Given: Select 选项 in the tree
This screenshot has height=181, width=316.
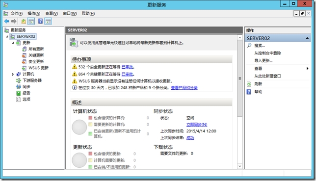Looking at the screenshot, I should 26,99.
